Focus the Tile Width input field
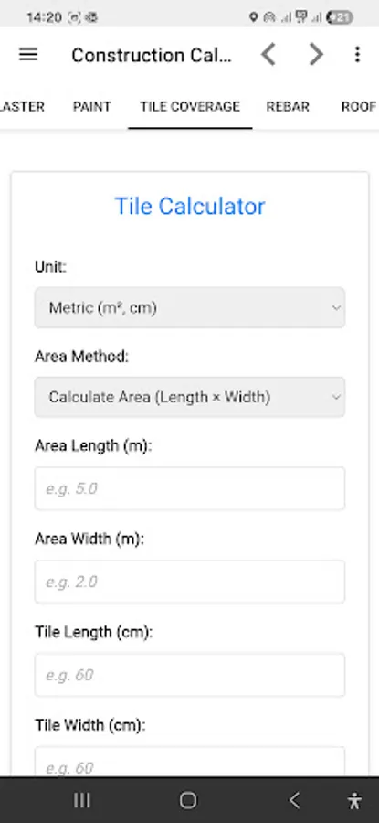The image size is (379, 823). pyautogui.click(x=190, y=762)
